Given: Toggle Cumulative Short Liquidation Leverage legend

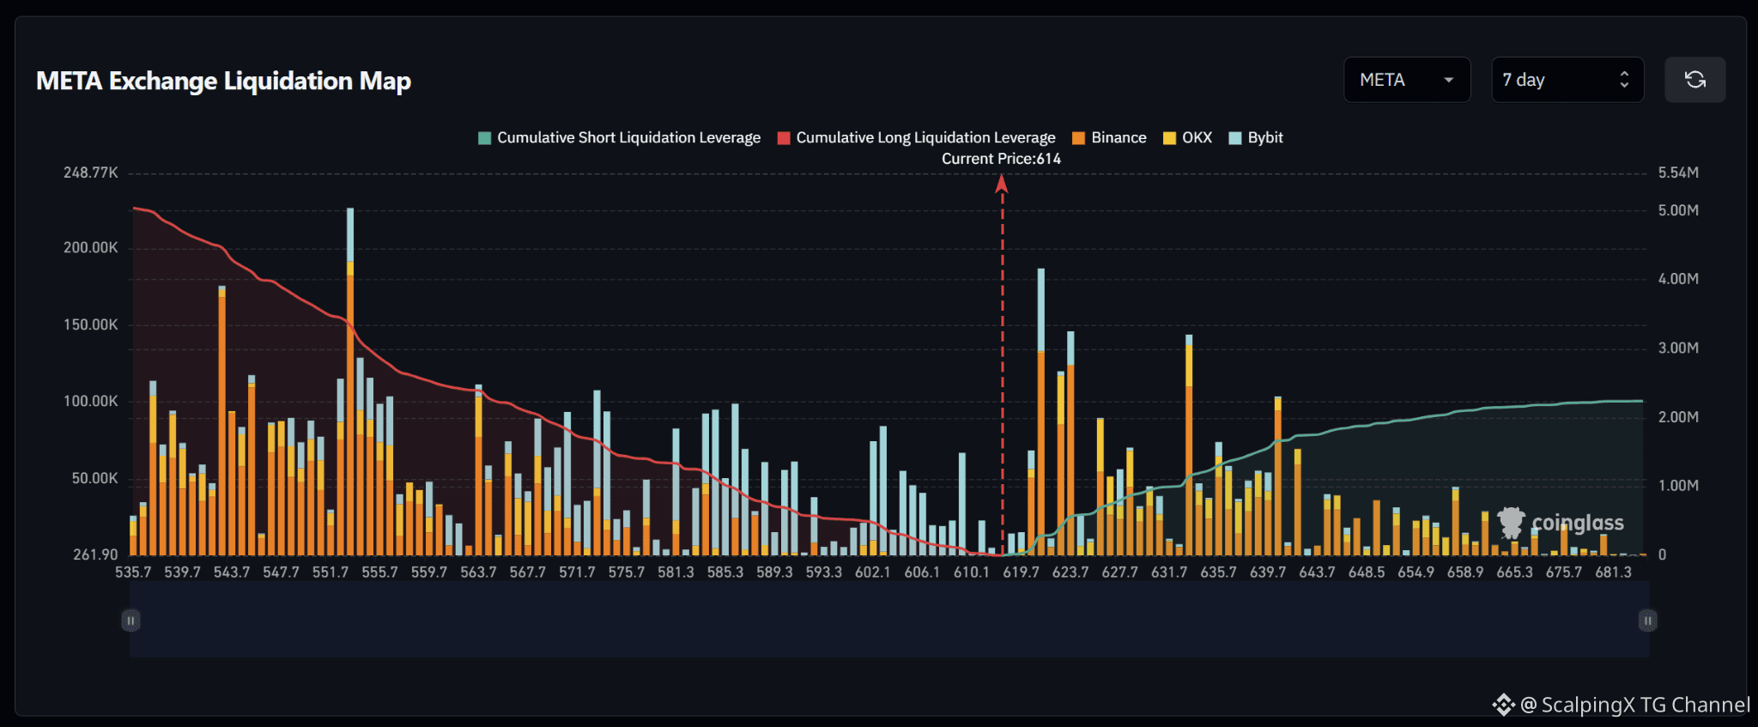Looking at the screenshot, I should tap(619, 137).
